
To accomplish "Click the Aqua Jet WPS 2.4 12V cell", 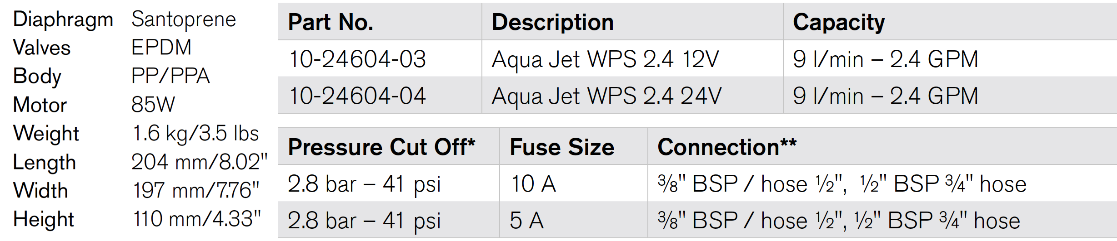I will (x=605, y=59).
